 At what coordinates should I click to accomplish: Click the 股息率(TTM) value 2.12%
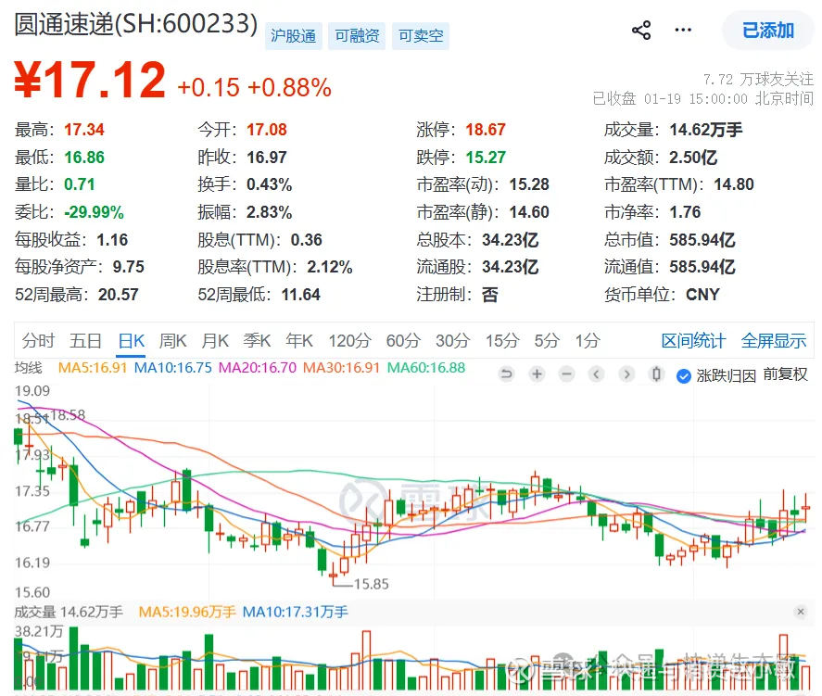[330, 267]
